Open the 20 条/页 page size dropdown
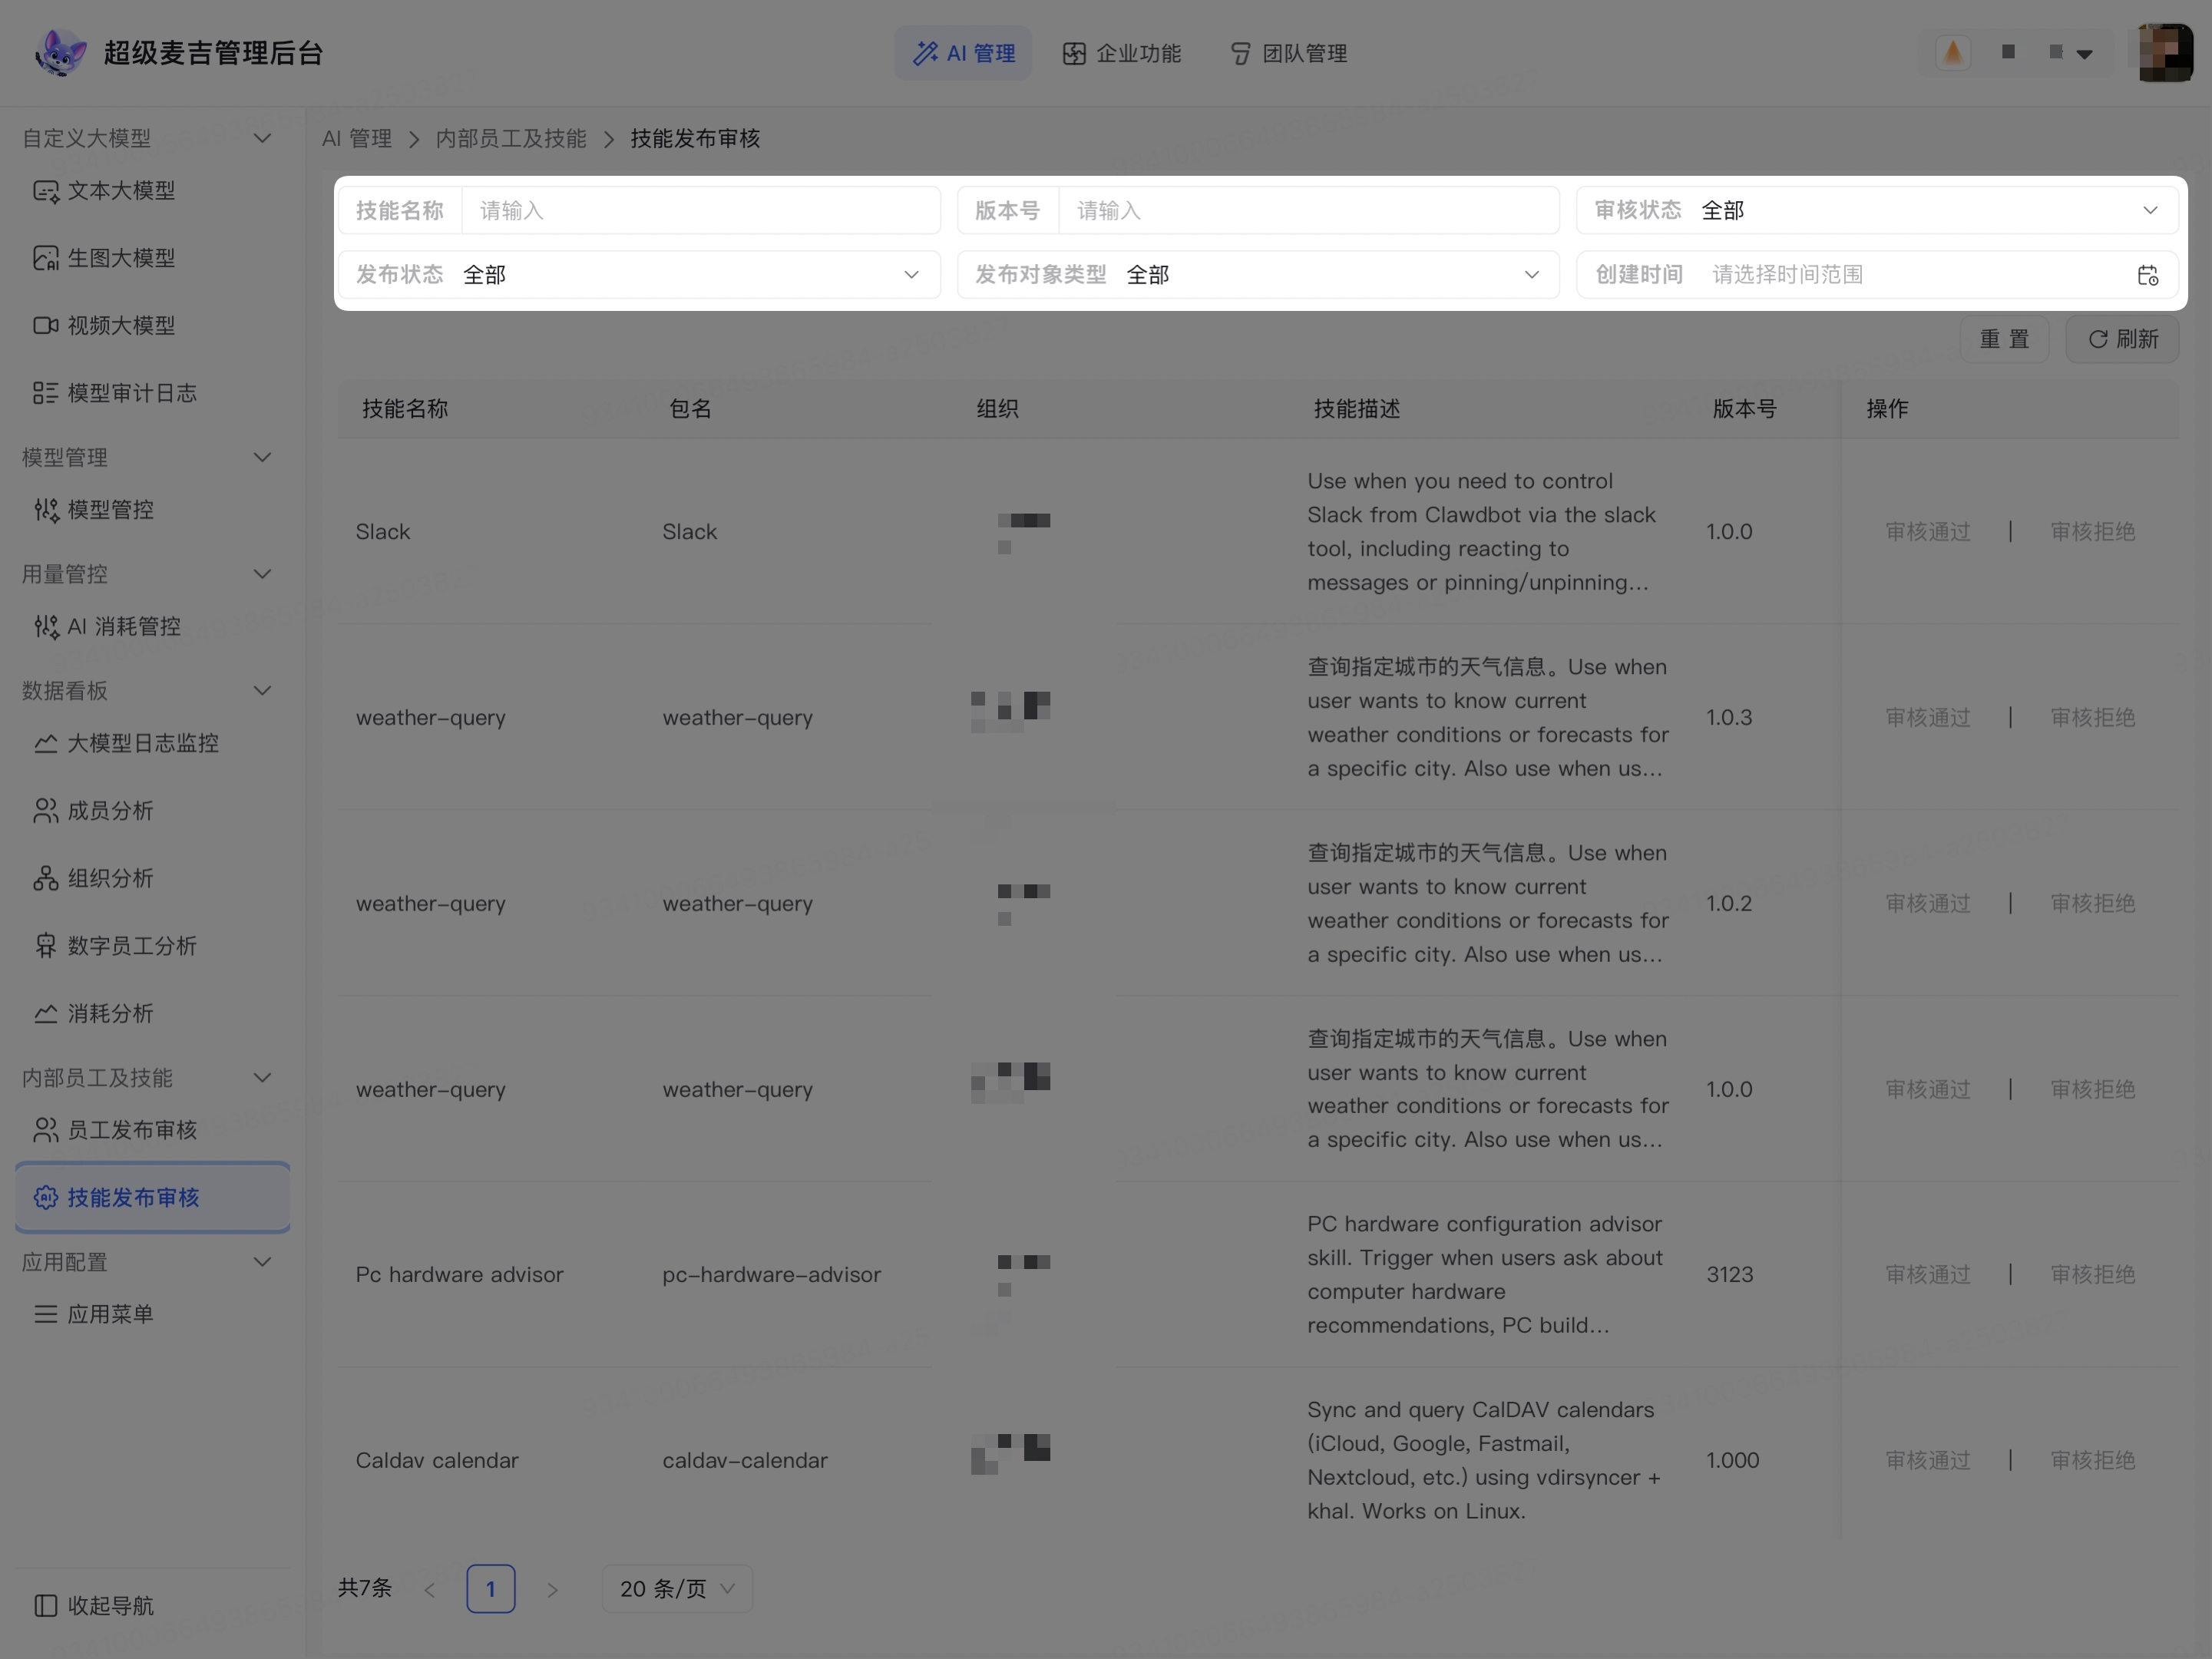Image resolution: width=2212 pixels, height=1659 pixels. 677,1588
